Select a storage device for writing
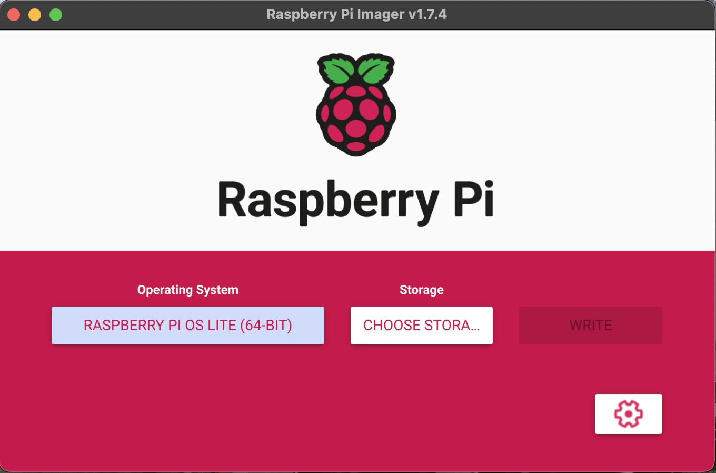Viewport: 716px width, 473px height. coord(421,325)
